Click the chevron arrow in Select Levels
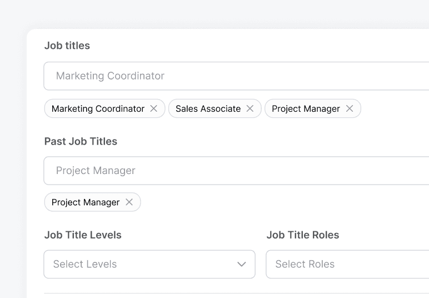Image resolution: width=429 pixels, height=298 pixels. [x=242, y=264]
